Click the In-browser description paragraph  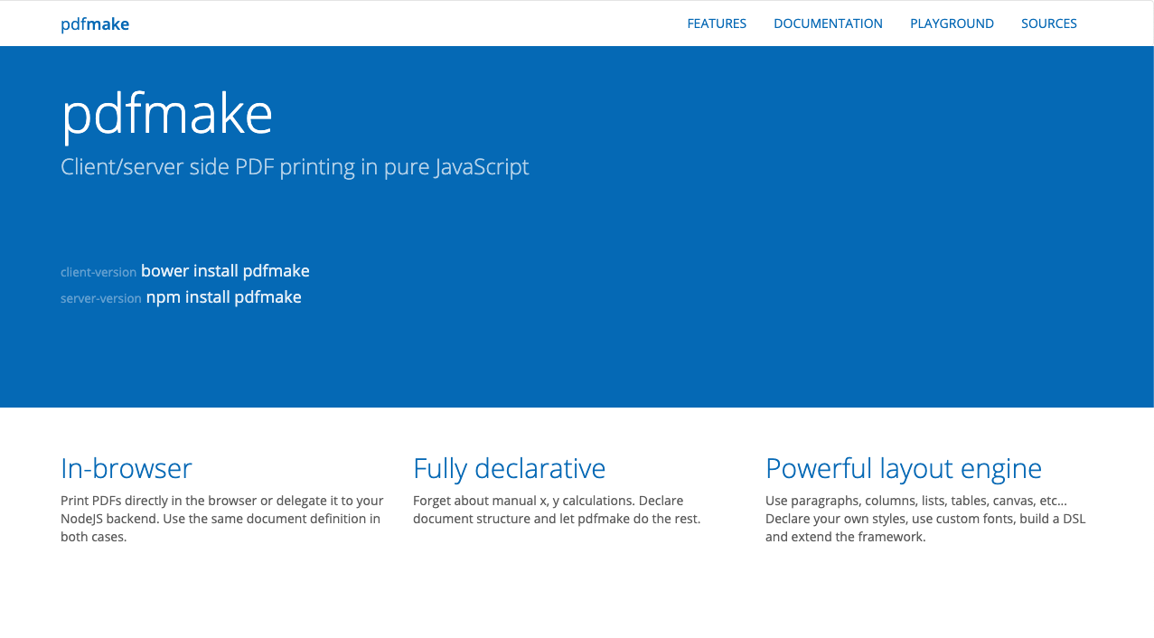pyautogui.click(x=220, y=518)
